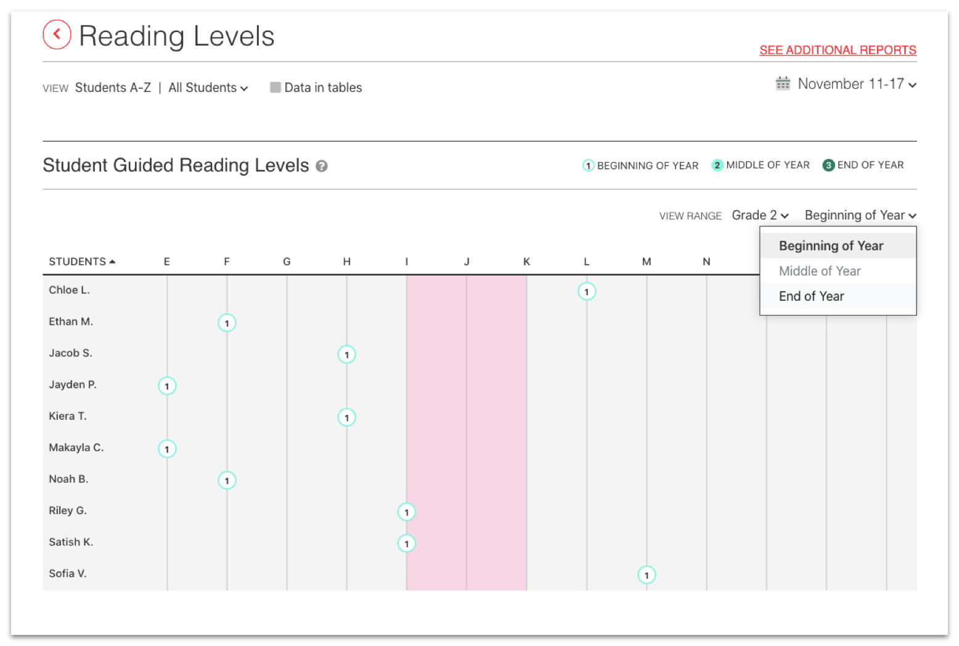Click Sofia V.'s level M marker
This screenshot has height=646, width=959.
(647, 575)
